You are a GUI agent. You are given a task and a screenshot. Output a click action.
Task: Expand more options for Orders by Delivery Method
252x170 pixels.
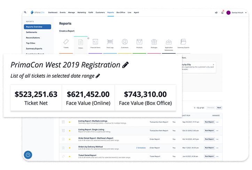click(218, 148)
